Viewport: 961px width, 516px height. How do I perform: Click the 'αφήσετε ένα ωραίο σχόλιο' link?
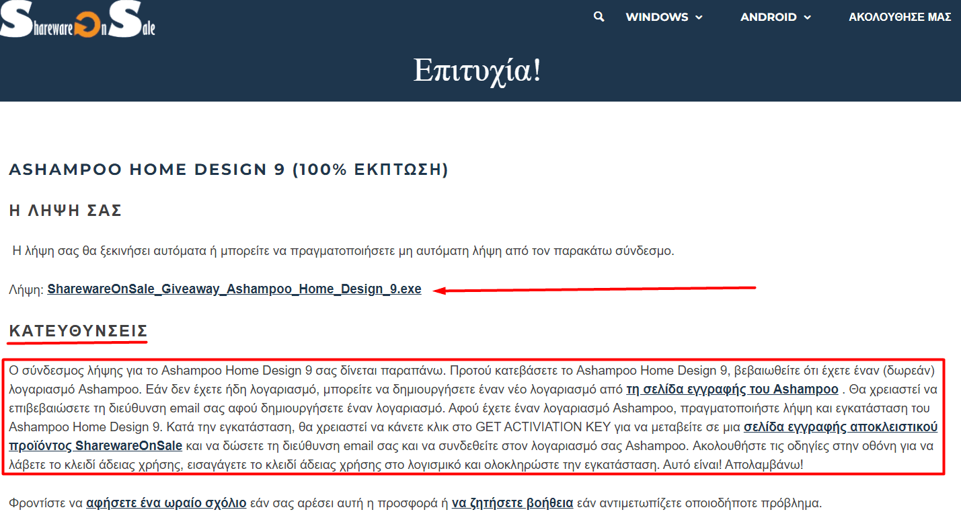(x=166, y=503)
